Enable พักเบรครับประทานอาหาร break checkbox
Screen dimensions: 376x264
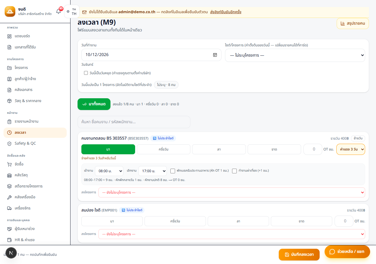point(173,171)
